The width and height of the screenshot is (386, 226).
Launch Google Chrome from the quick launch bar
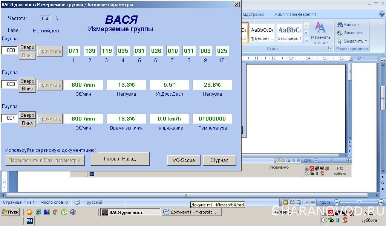pyautogui.click(x=55, y=212)
